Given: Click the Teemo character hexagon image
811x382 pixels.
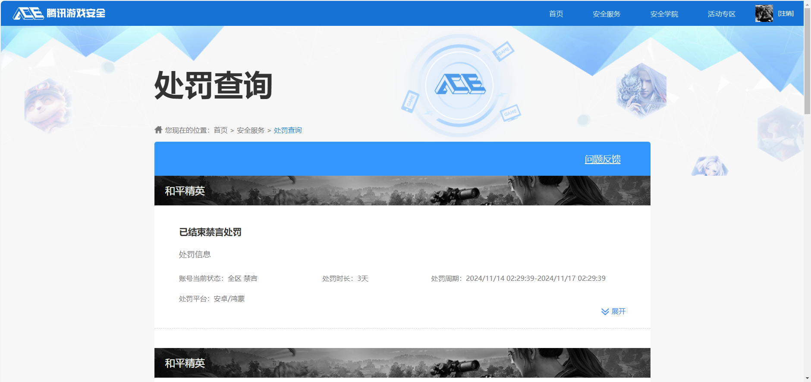Looking at the screenshot, I should pos(47,105).
